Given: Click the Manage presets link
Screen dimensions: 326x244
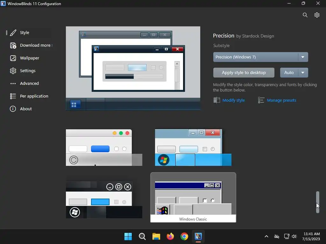Looking at the screenshot, I should [281, 100].
